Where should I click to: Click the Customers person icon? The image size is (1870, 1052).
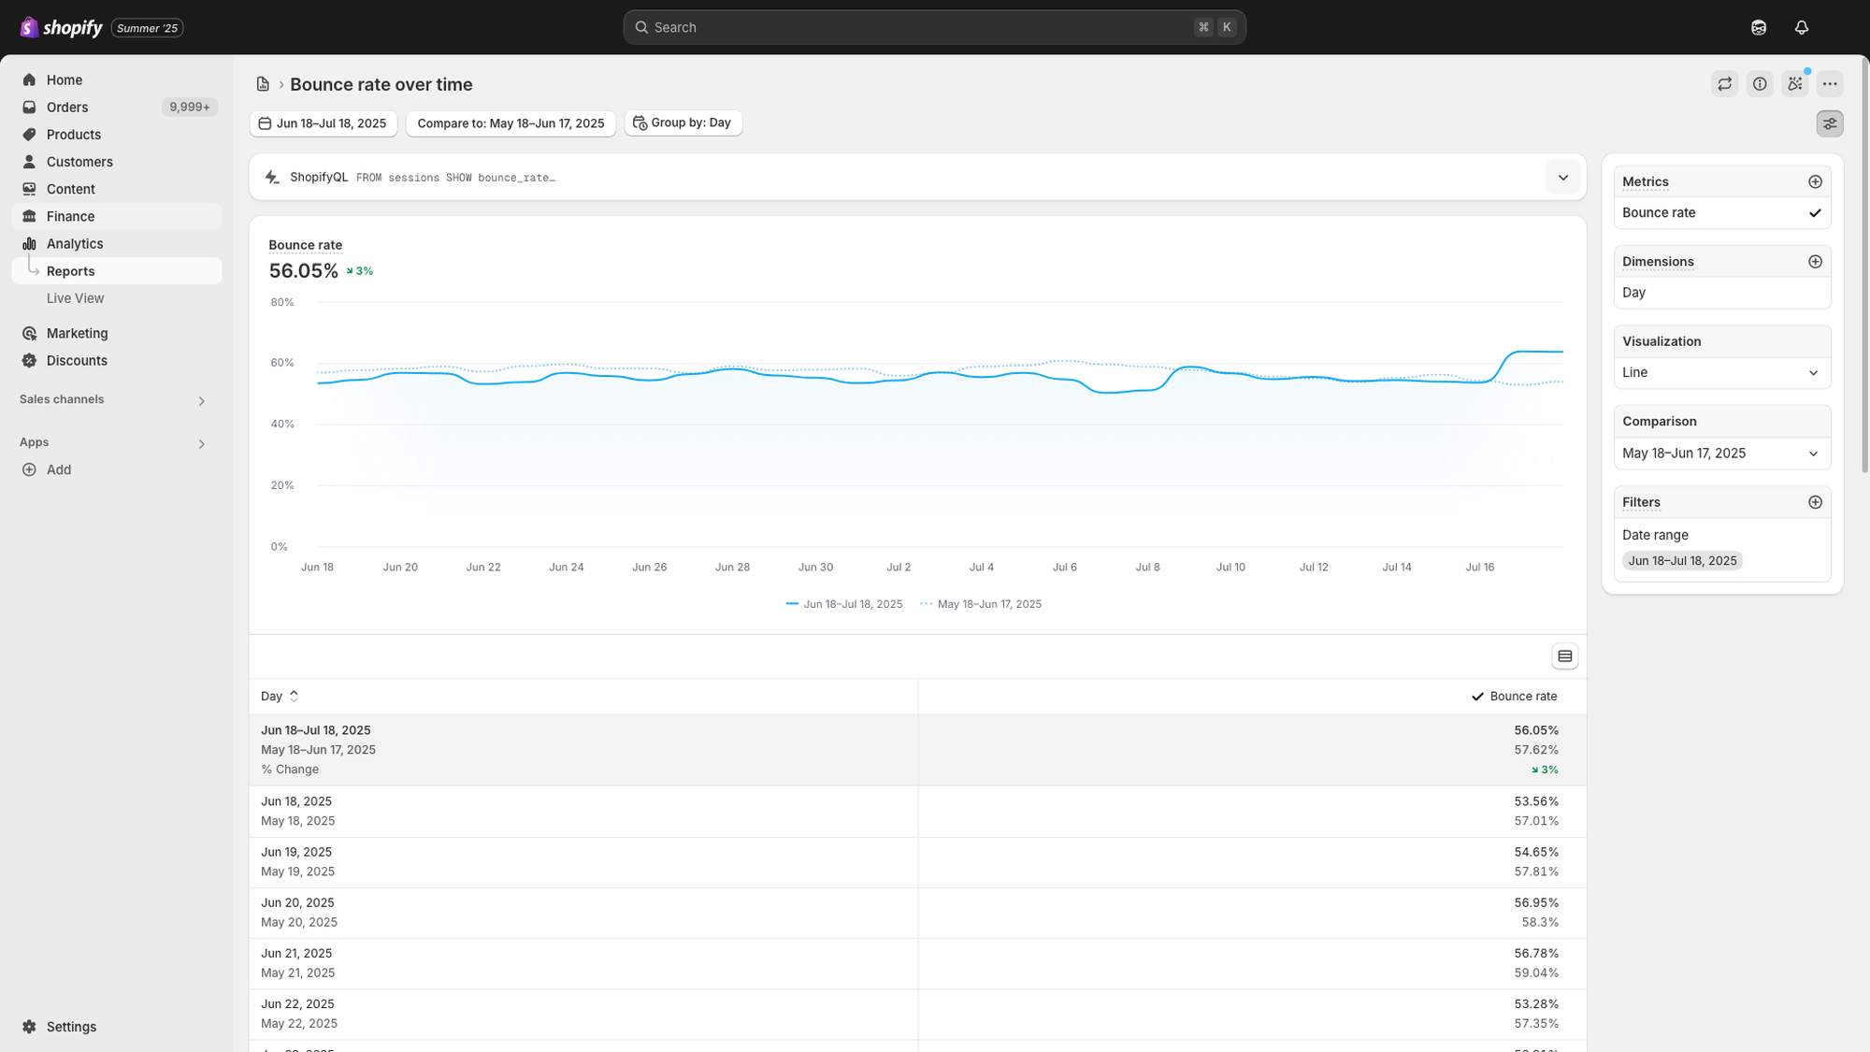(29, 162)
